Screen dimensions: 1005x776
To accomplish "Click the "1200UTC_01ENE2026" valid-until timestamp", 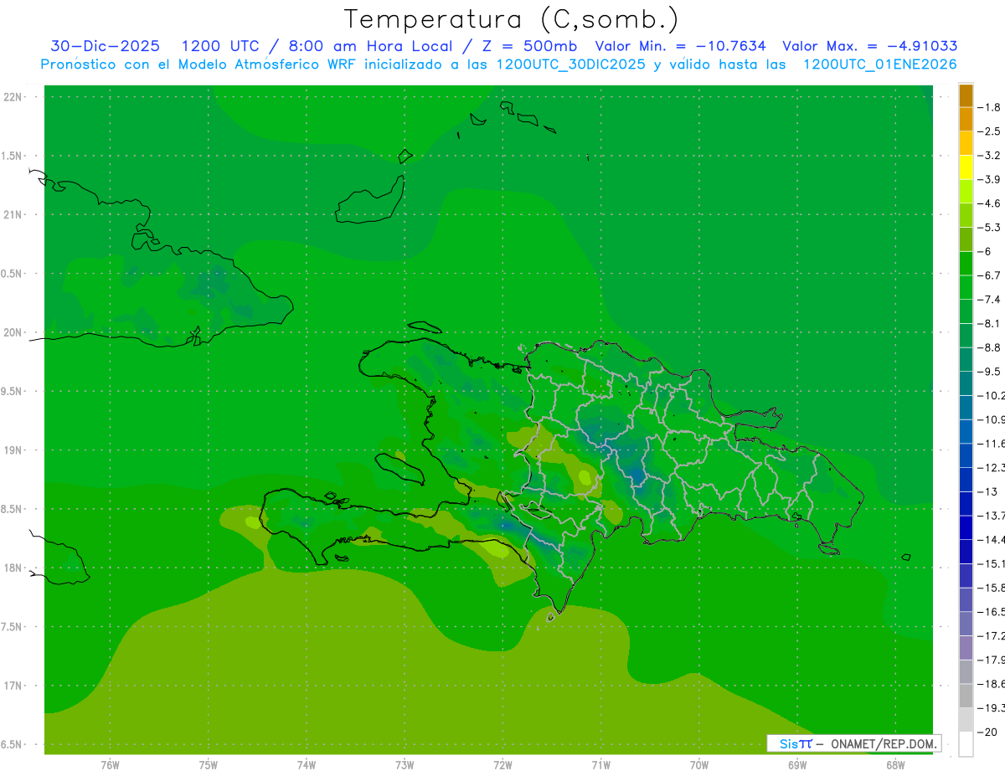I will [880, 64].
